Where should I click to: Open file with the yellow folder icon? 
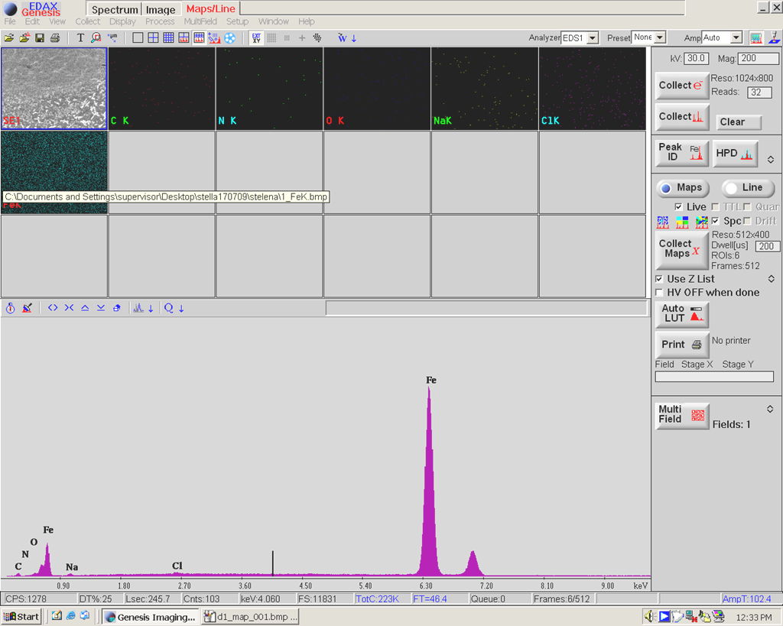coord(9,38)
